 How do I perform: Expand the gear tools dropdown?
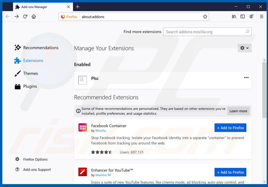pyautogui.click(x=245, y=48)
